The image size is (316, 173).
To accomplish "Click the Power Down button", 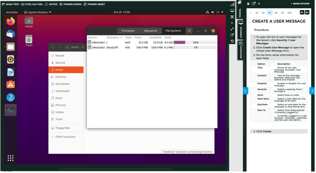I will 70,4.
